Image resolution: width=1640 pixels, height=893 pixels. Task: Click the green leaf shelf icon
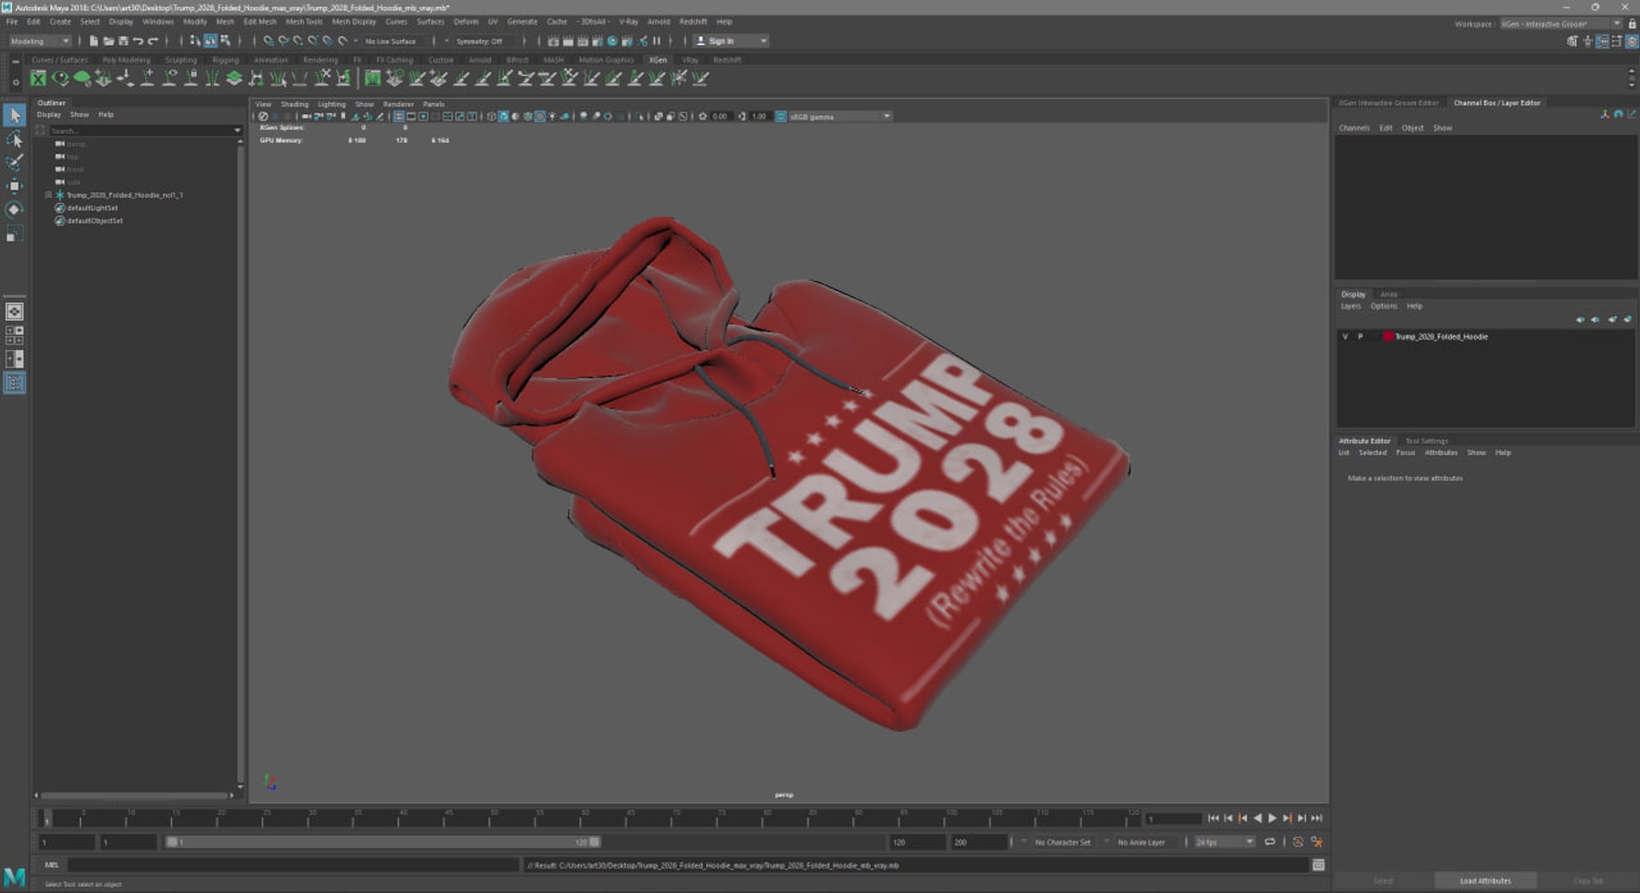pos(82,79)
